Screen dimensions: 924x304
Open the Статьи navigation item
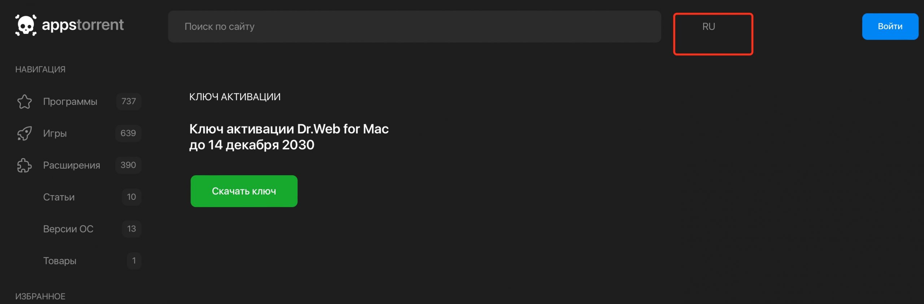(59, 197)
